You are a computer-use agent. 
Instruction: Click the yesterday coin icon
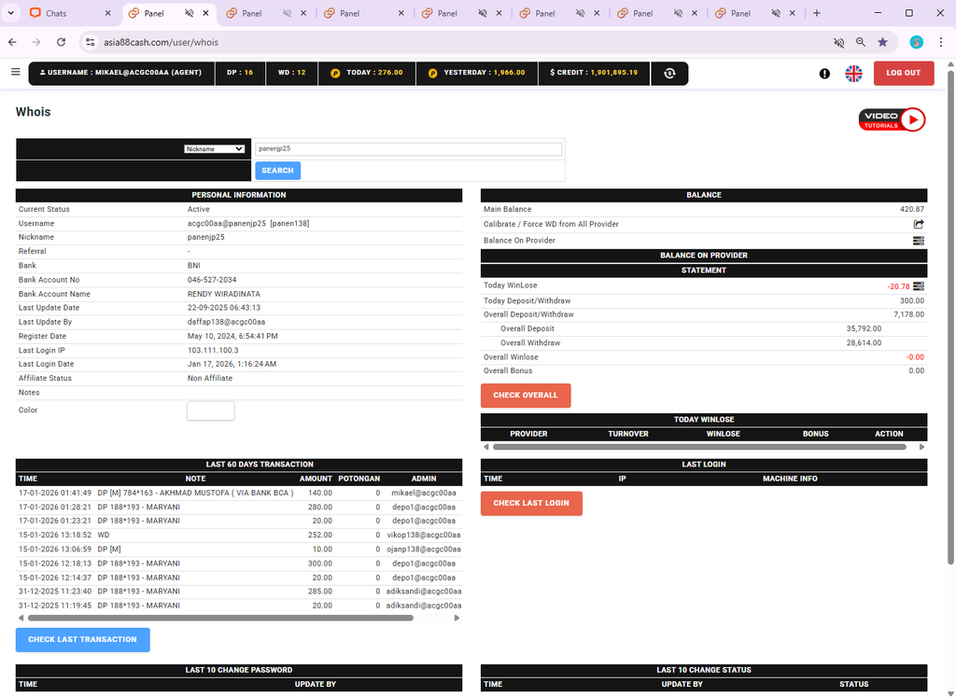point(432,73)
